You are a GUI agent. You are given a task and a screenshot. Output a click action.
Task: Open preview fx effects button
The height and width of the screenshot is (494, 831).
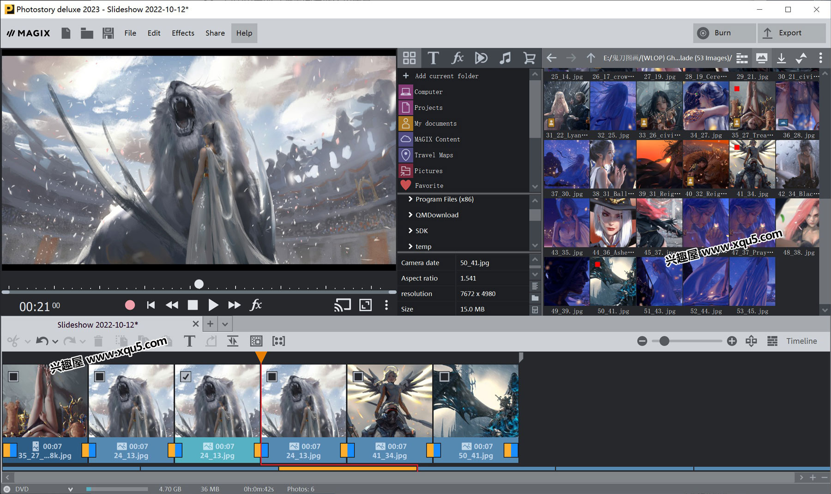(256, 305)
